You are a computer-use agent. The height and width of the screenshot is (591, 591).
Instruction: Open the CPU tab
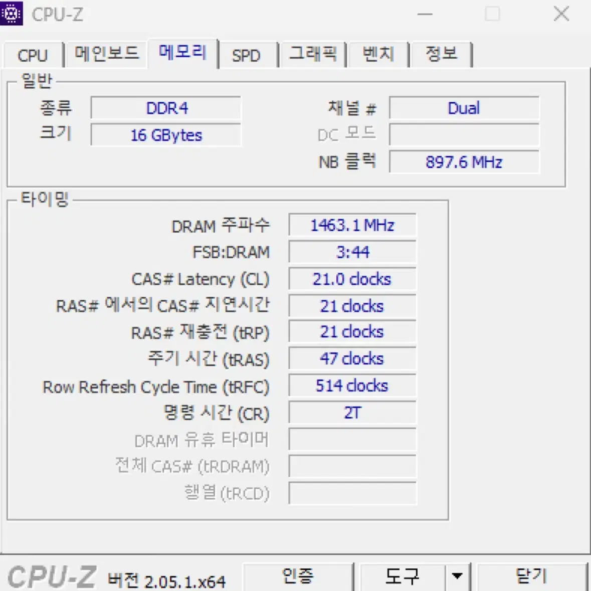coord(33,55)
